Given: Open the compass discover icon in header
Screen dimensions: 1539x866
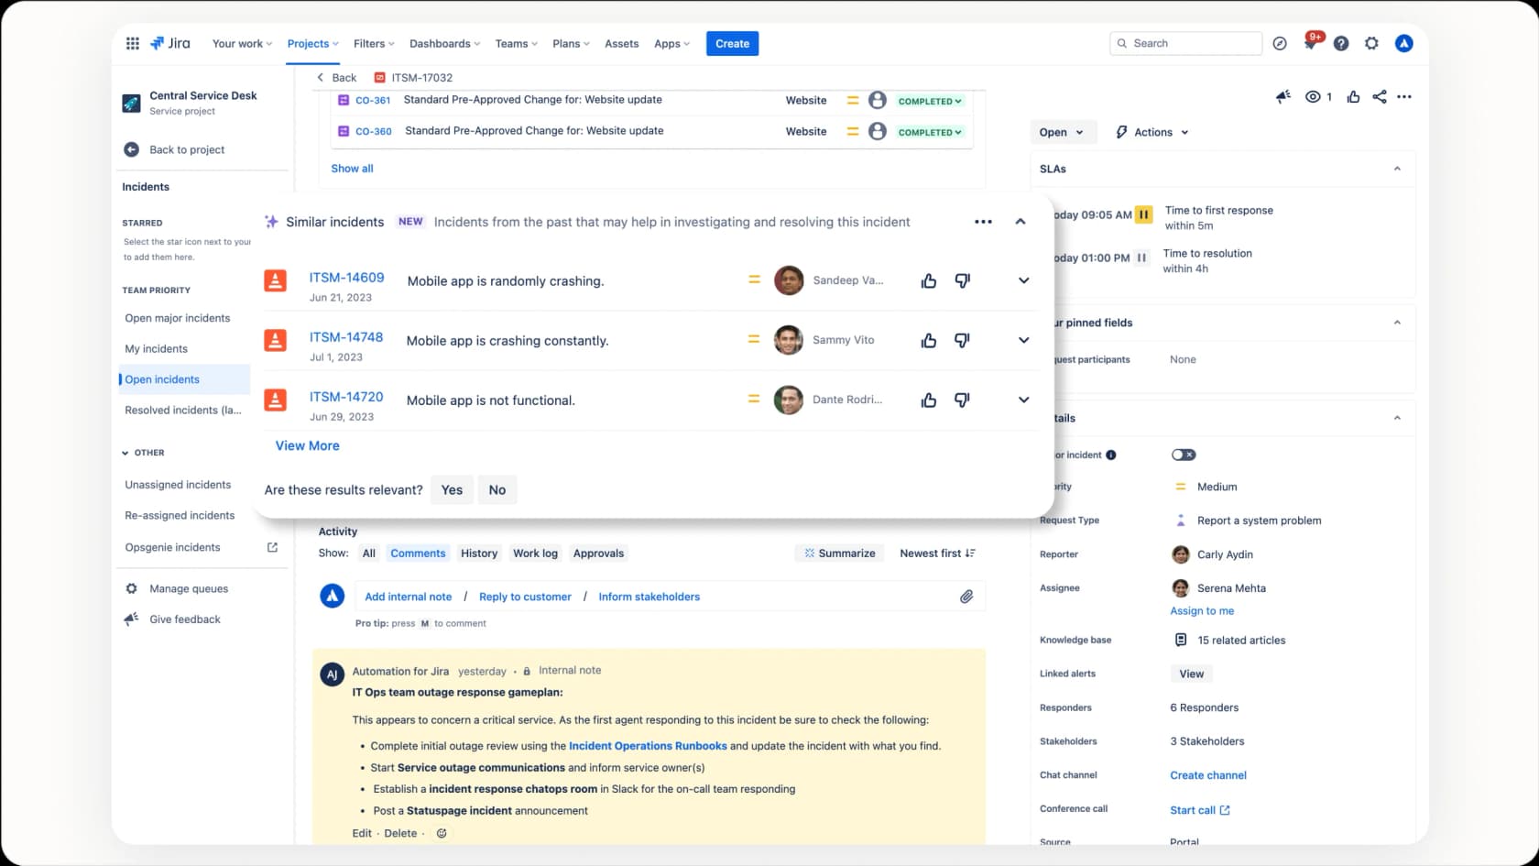Looking at the screenshot, I should [x=1280, y=43].
